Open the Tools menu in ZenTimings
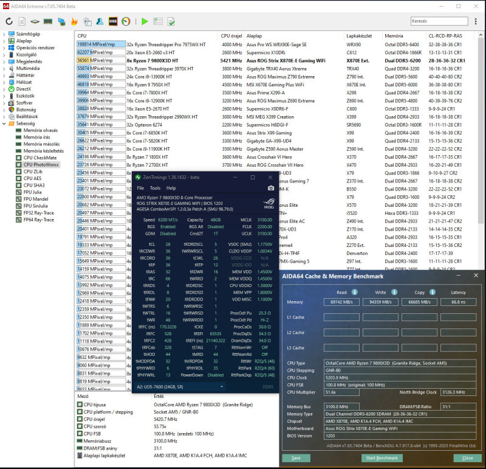The height and width of the screenshot is (469, 486). tap(155, 188)
